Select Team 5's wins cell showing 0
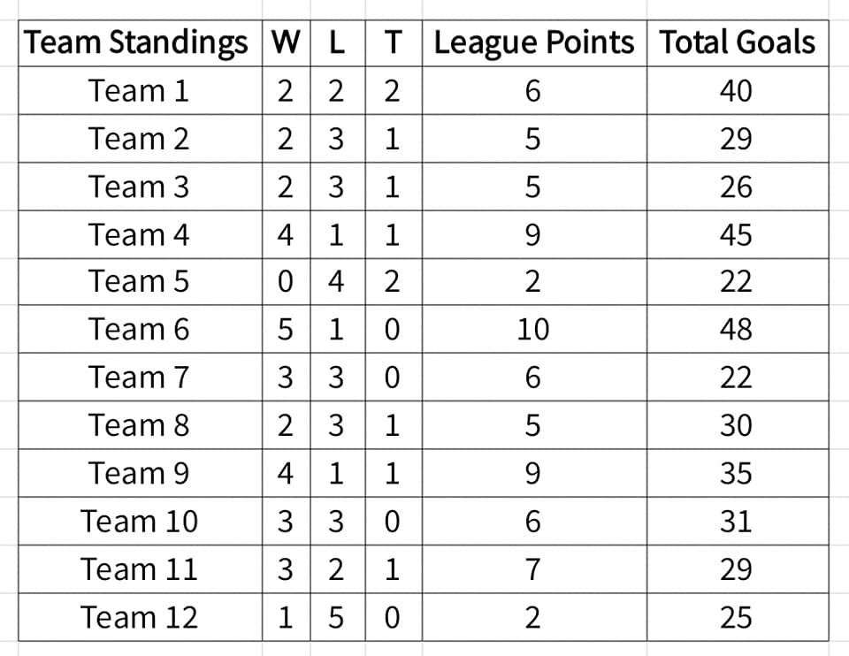Image resolution: width=849 pixels, height=656 pixels. (287, 281)
